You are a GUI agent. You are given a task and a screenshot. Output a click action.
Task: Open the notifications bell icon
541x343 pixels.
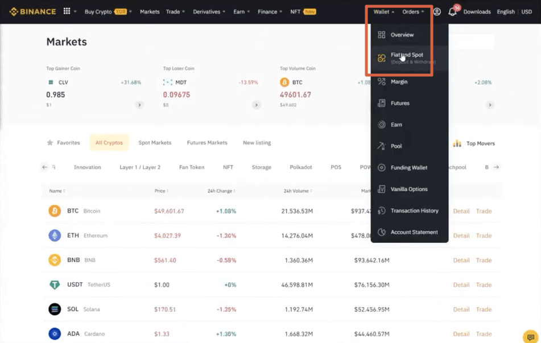tap(452, 12)
